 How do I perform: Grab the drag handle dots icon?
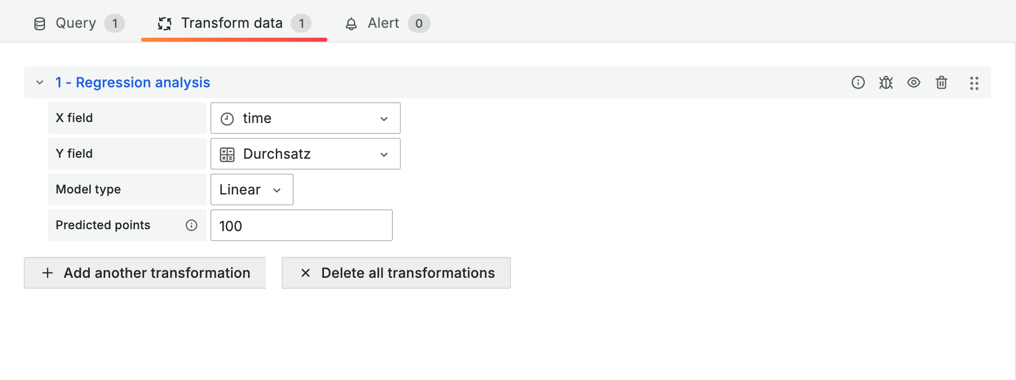tap(974, 83)
